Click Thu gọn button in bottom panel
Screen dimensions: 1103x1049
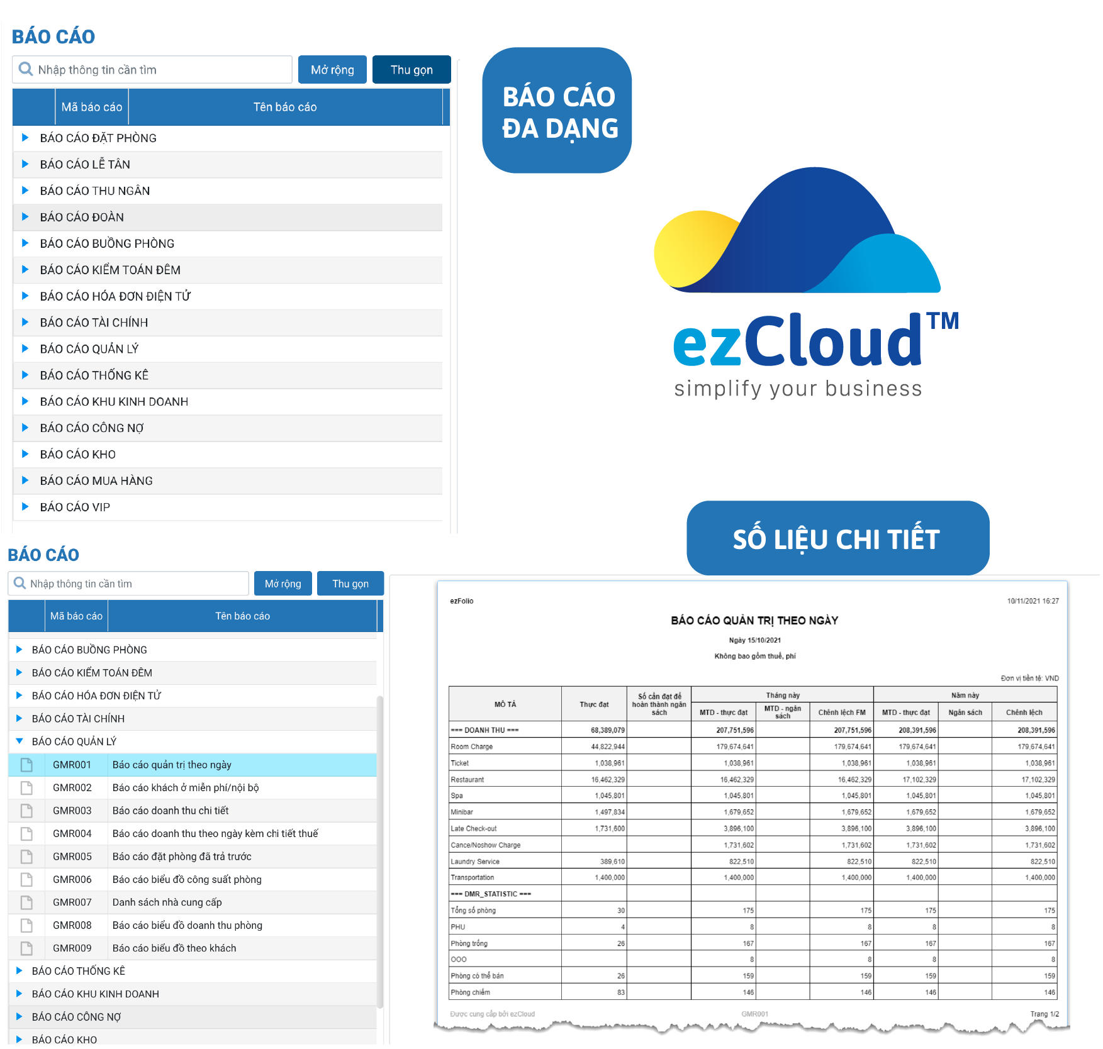tap(350, 583)
